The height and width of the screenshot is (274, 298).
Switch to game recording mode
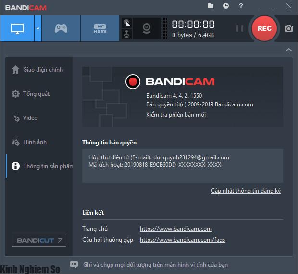pyautogui.click(x=61, y=28)
